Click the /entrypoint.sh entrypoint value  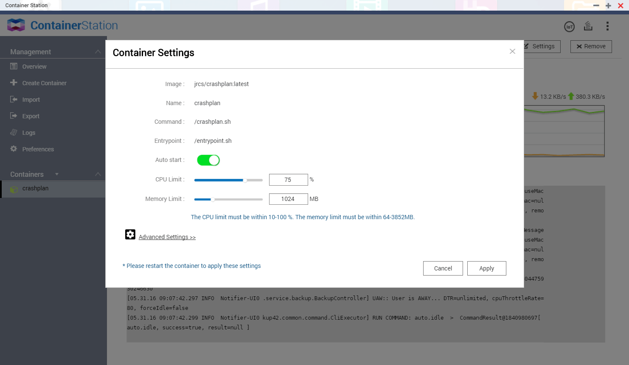pyautogui.click(x=213, y=141)
